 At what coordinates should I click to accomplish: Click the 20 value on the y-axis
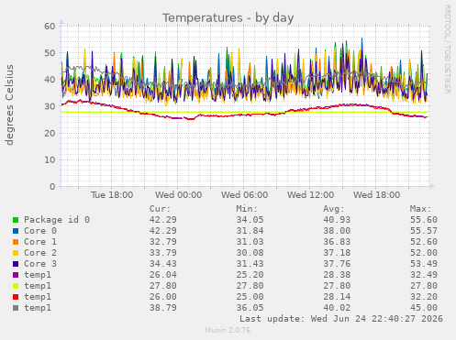(50, 133)
